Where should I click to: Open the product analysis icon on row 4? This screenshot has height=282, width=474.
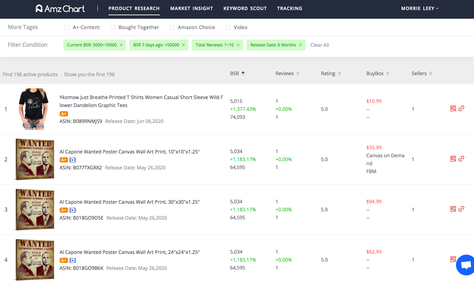453,259
